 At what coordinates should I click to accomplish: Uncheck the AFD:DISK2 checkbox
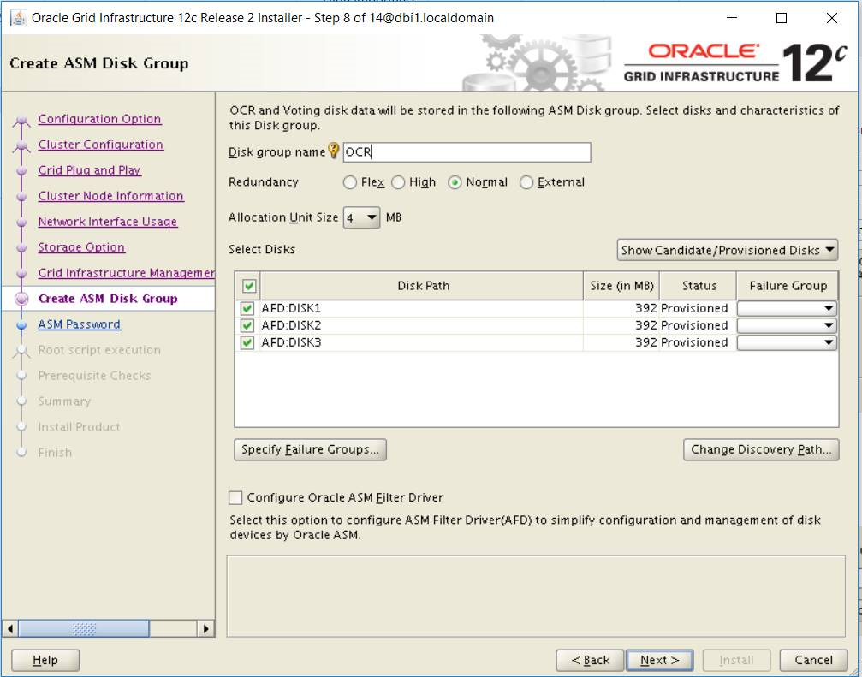pyautogui.click(x=247, y=325)
